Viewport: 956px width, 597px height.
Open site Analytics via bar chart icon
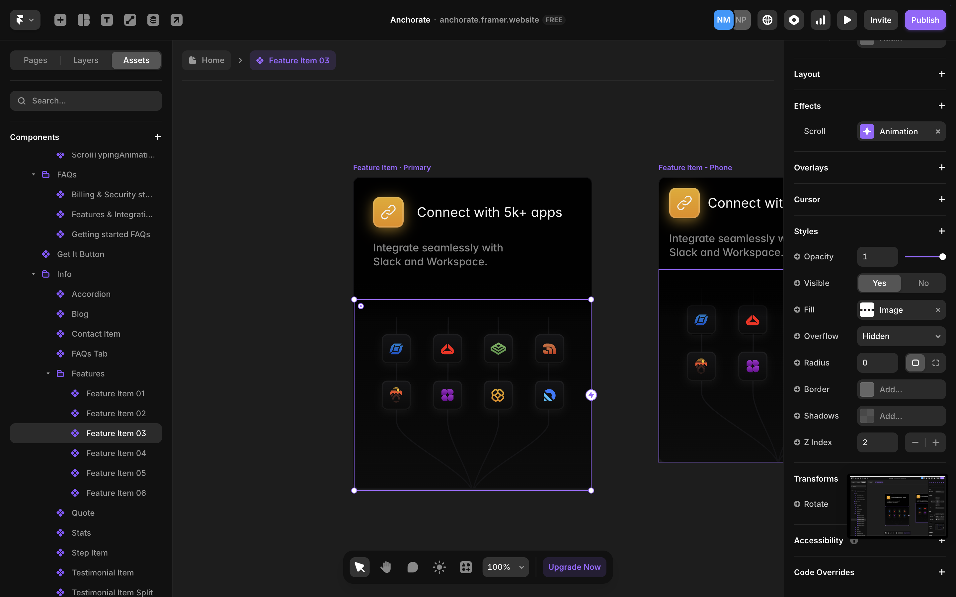[x=820, y=20]
